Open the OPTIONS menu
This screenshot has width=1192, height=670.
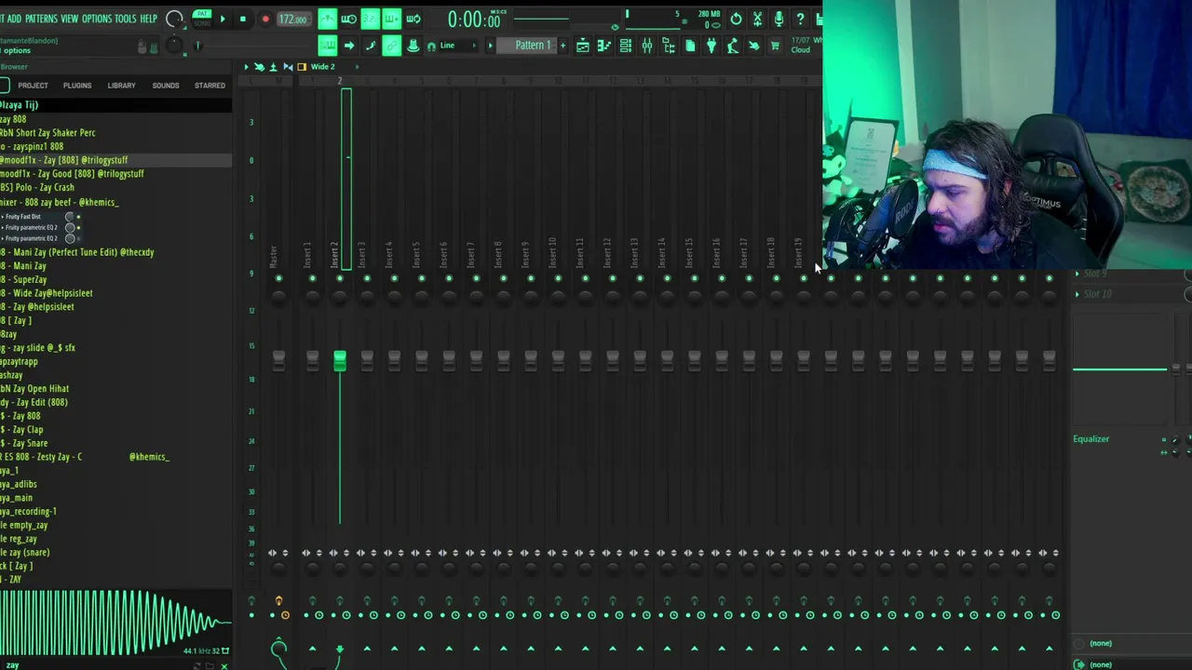point(97,19)
